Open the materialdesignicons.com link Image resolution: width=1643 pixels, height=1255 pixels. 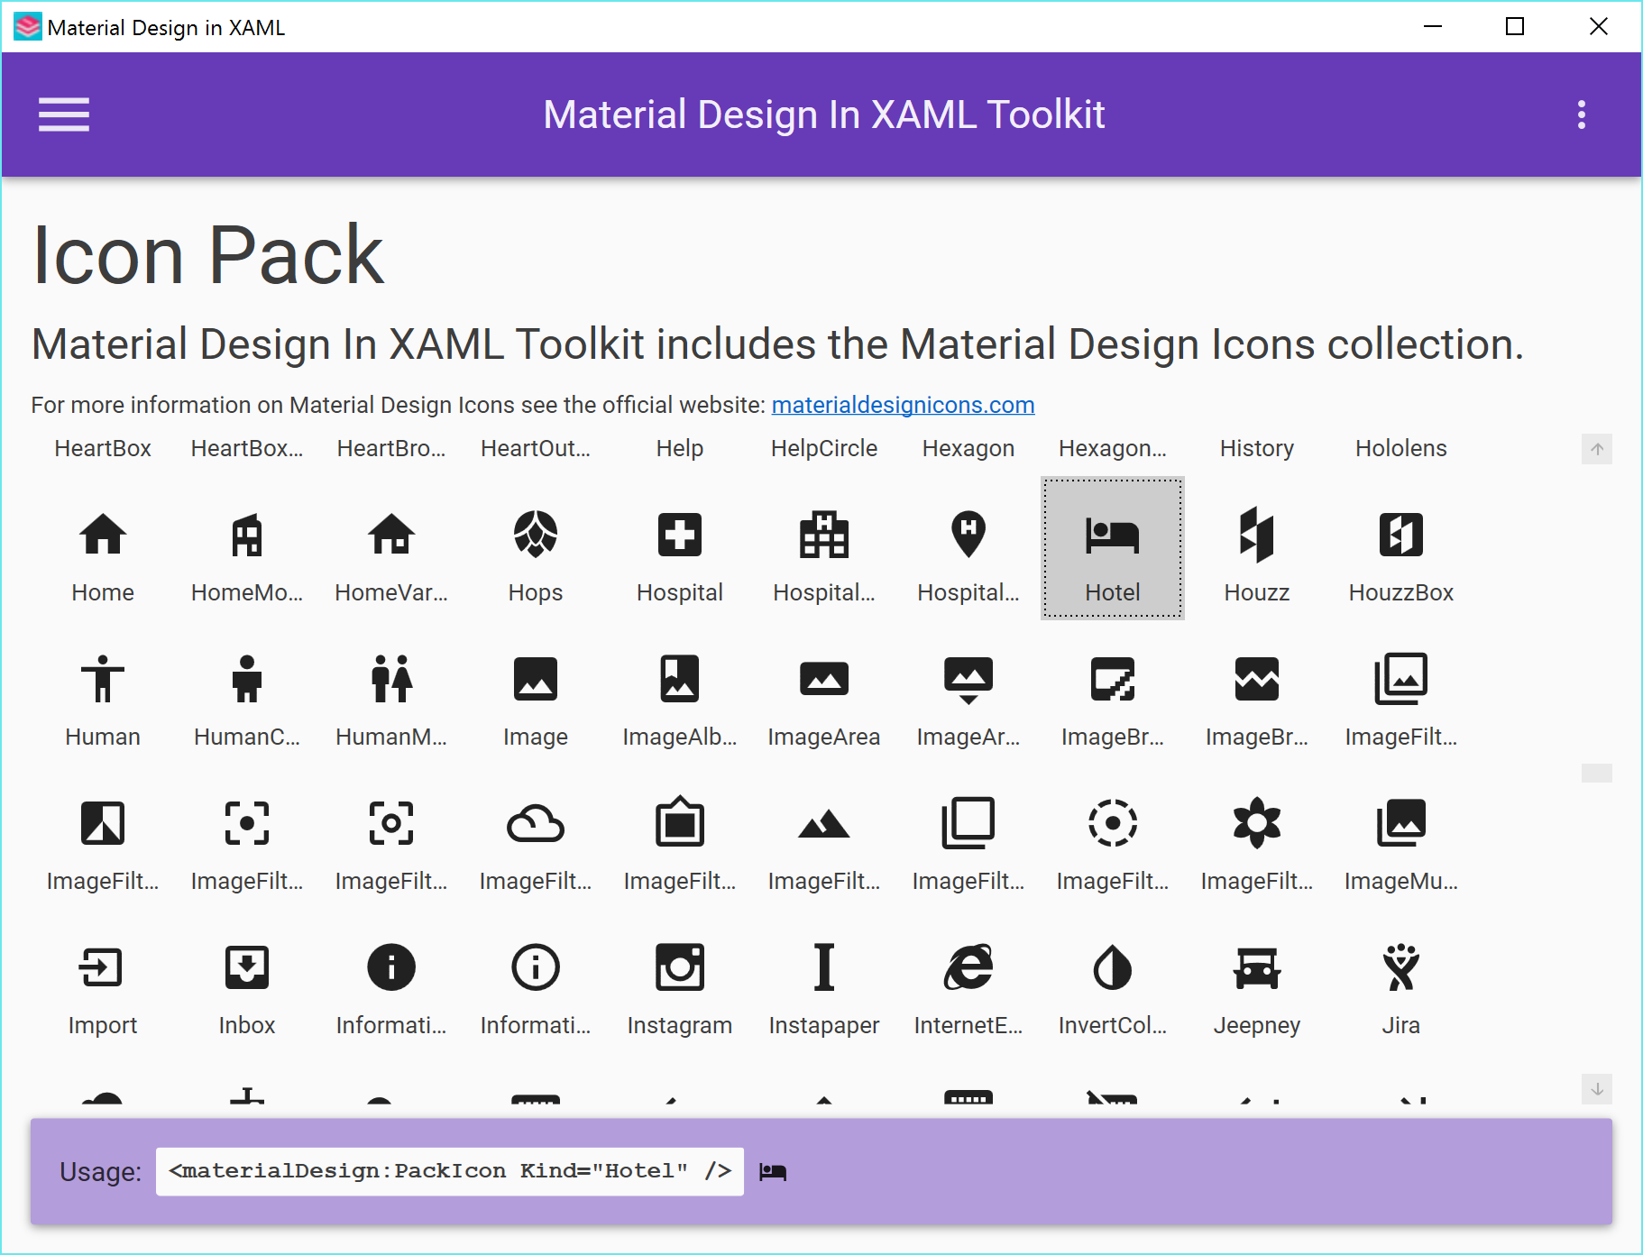click(903, 405)
